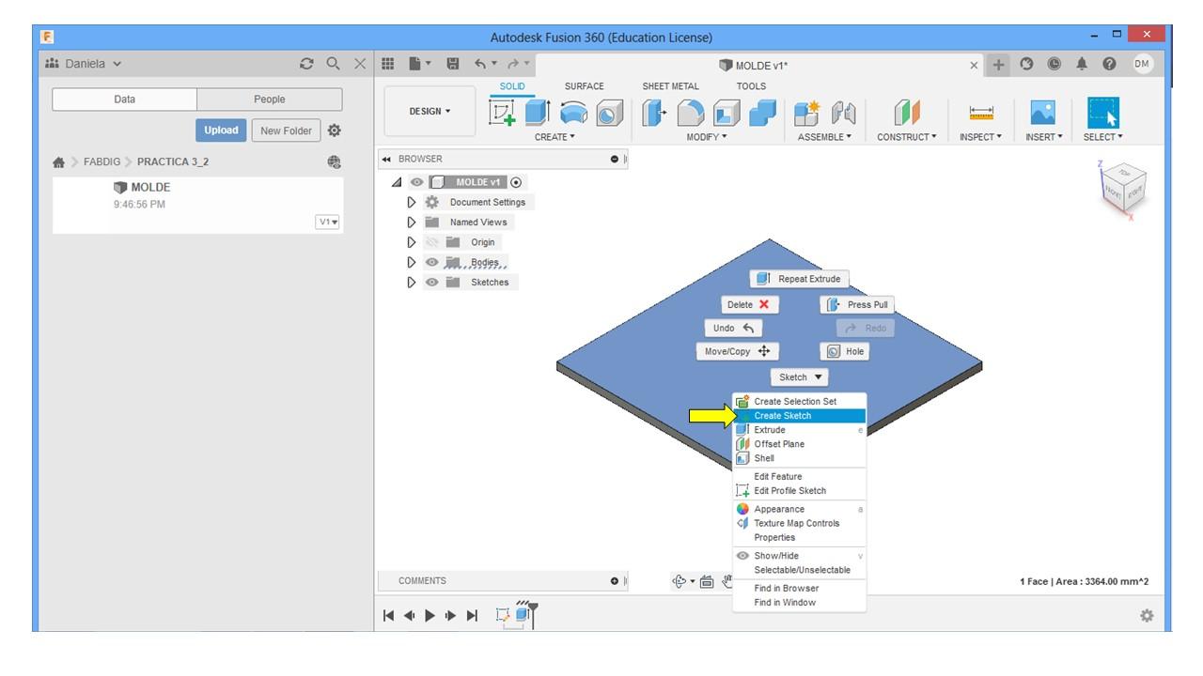
Task: Show the Origin folder using its eye icon
Action: pos(432,242)
